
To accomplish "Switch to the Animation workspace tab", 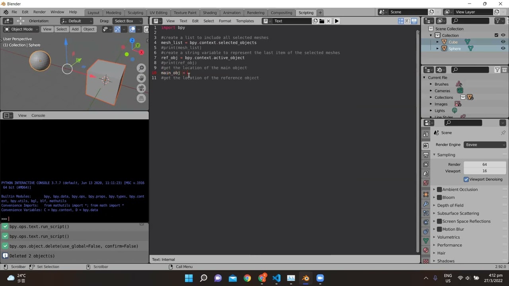I will pos(232,13).
